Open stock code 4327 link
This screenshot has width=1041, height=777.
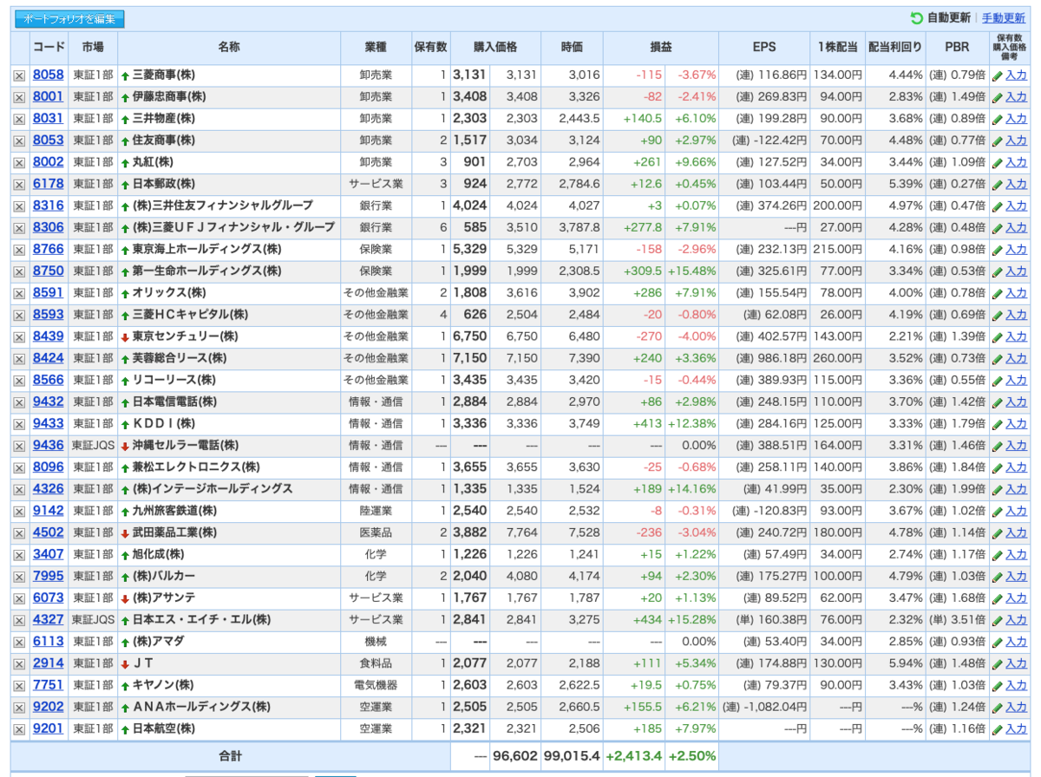coord(49,619)
